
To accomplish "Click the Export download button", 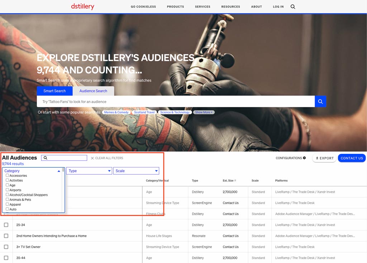I will (324, 158).
